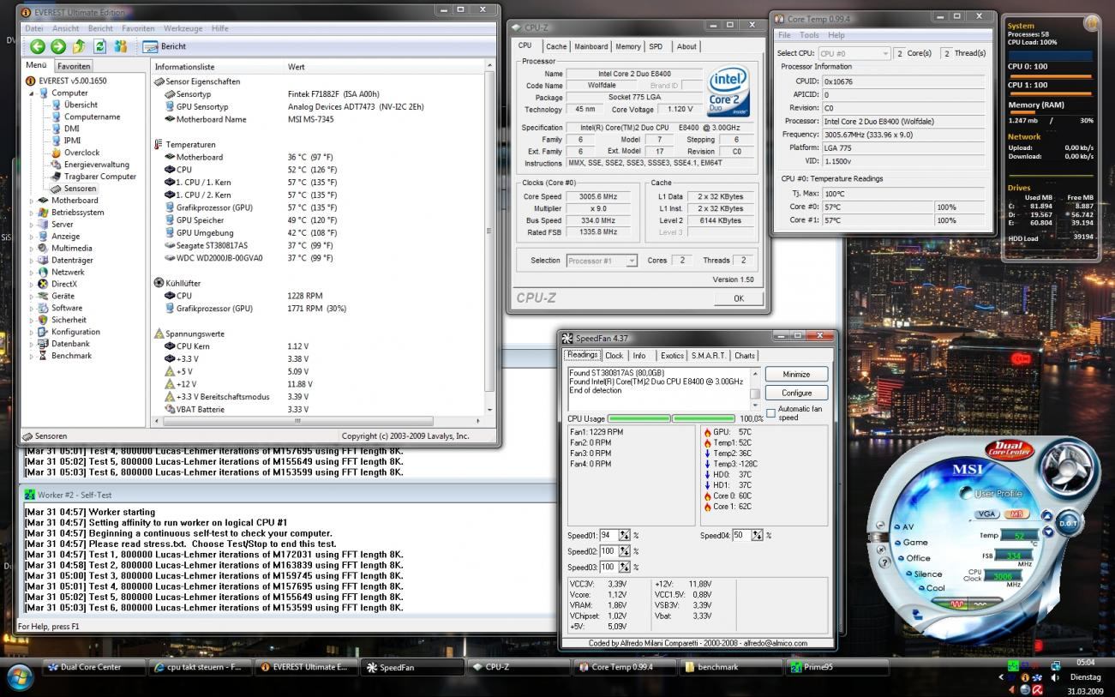Expand the Betriebssystem tree node
Viewport: 1115px width, 697px height.
(x=32, y=213)
